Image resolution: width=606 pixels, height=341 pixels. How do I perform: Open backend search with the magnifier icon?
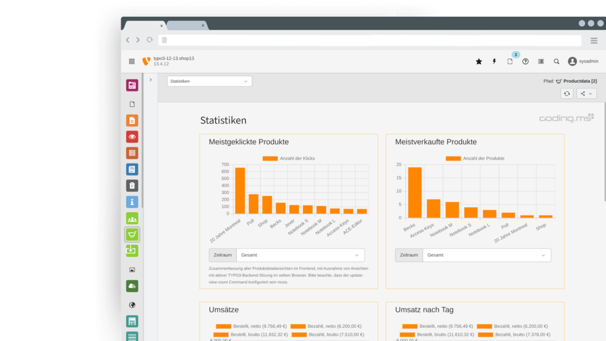pos(556,61)
